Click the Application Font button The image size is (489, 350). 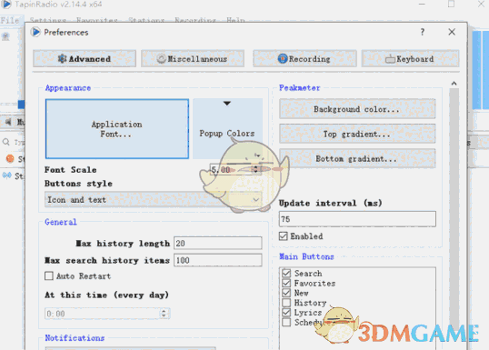[117, 129]
